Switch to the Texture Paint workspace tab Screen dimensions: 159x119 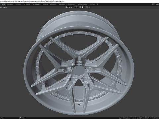(36, 5)
